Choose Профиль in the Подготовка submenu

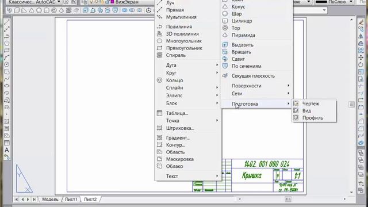pos(314,118)
